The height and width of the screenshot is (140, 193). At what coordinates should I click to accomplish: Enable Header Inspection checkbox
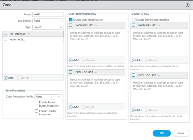click(x=36, y=111)
